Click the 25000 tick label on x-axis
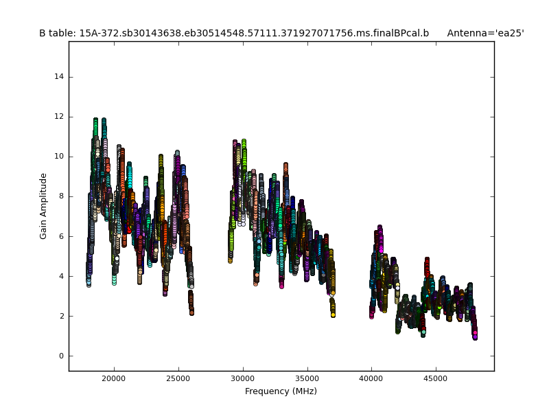 coord(178,378)
